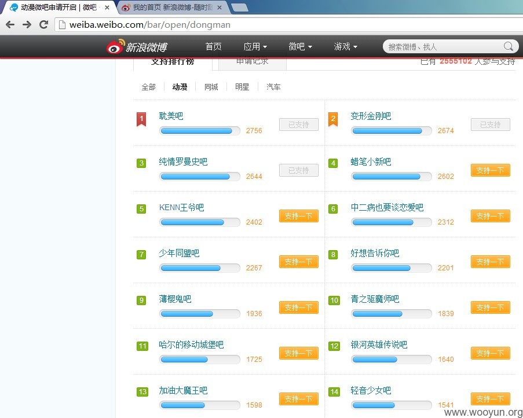Filter ranking by 明星
This screenshot has width=523, height=418.
(x=242, y=87)
